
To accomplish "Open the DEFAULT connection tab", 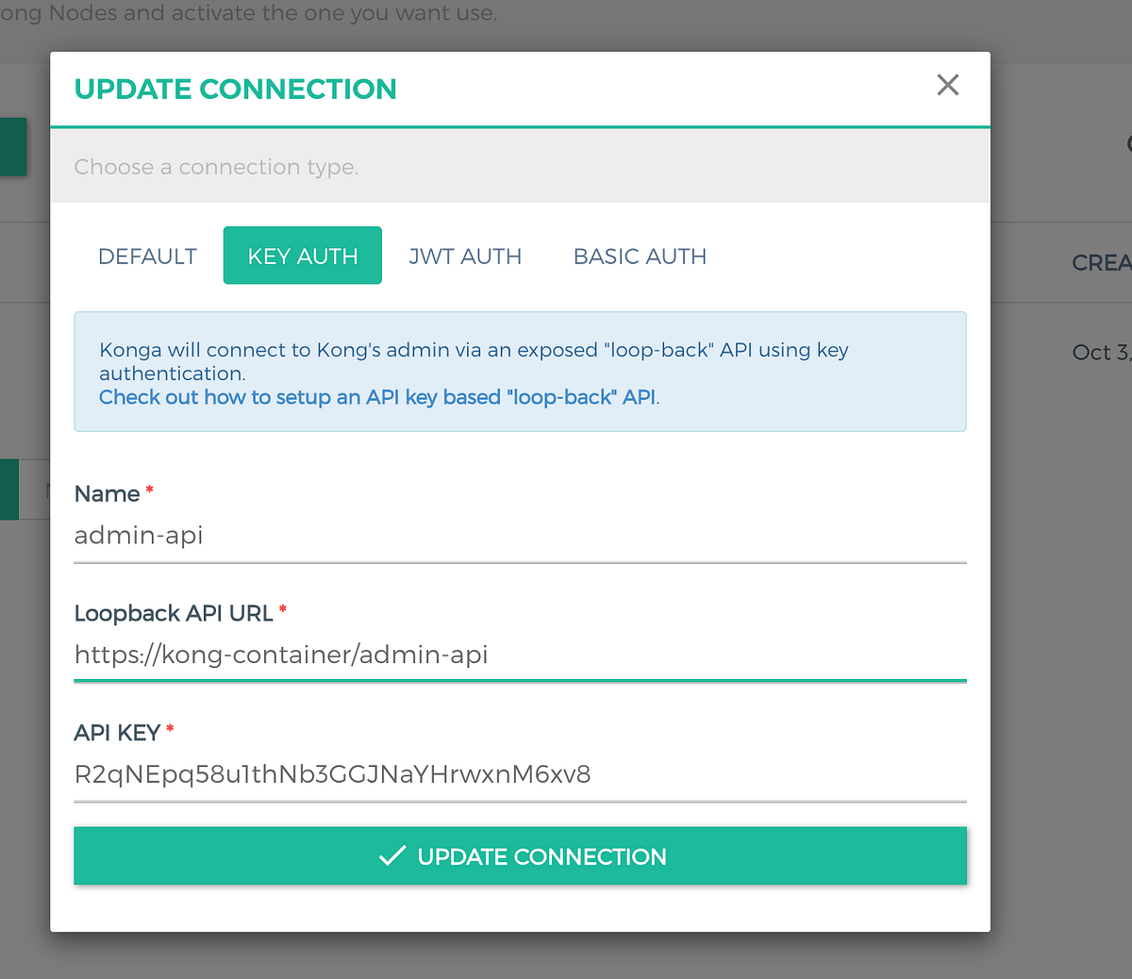I will [147, 256].
